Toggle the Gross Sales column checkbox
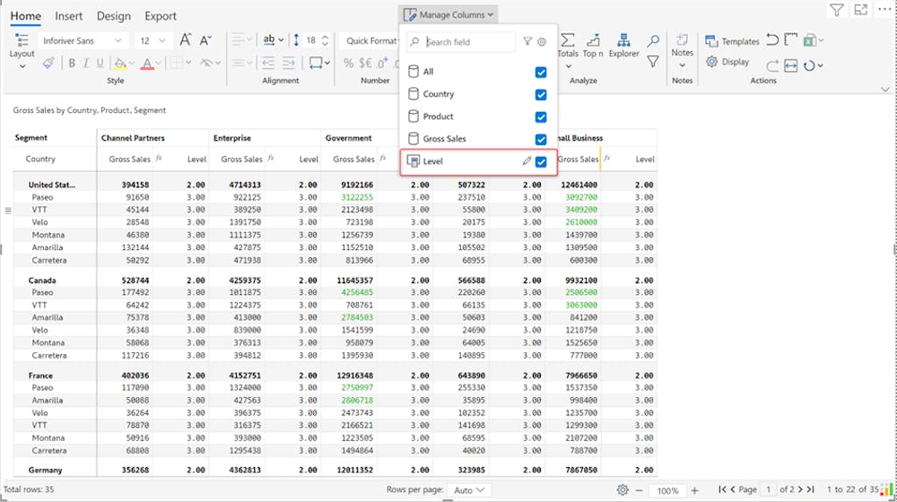897x502 pixels. coord(541,139)
